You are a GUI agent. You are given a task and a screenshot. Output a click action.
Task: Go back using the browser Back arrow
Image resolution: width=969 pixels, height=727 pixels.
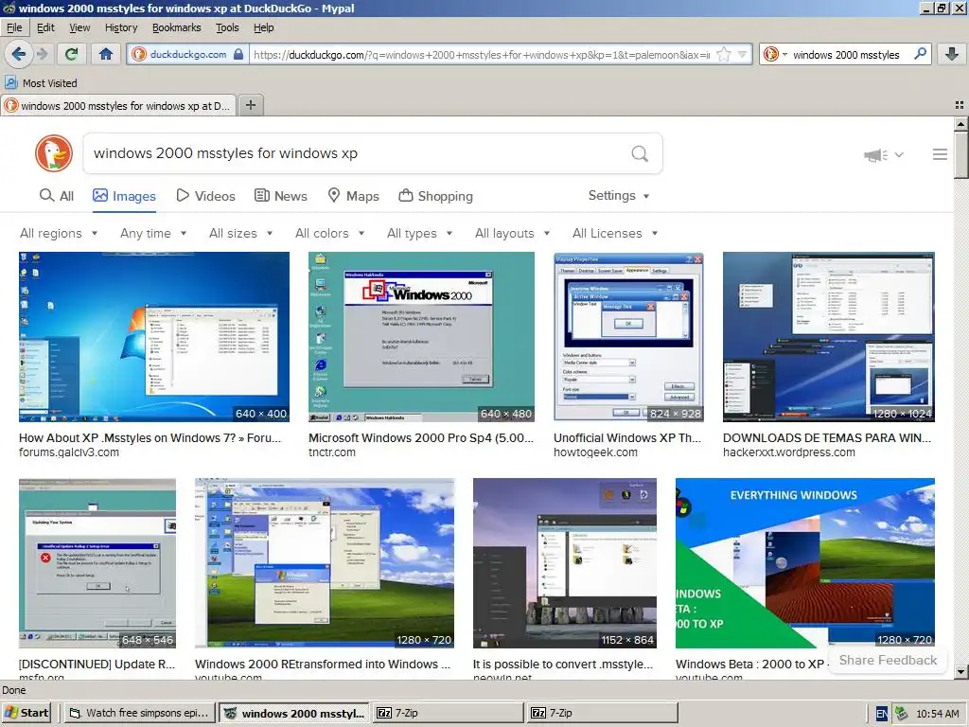coord(19,54)
